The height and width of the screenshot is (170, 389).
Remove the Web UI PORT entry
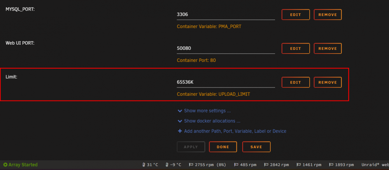[x=328, y=48]
